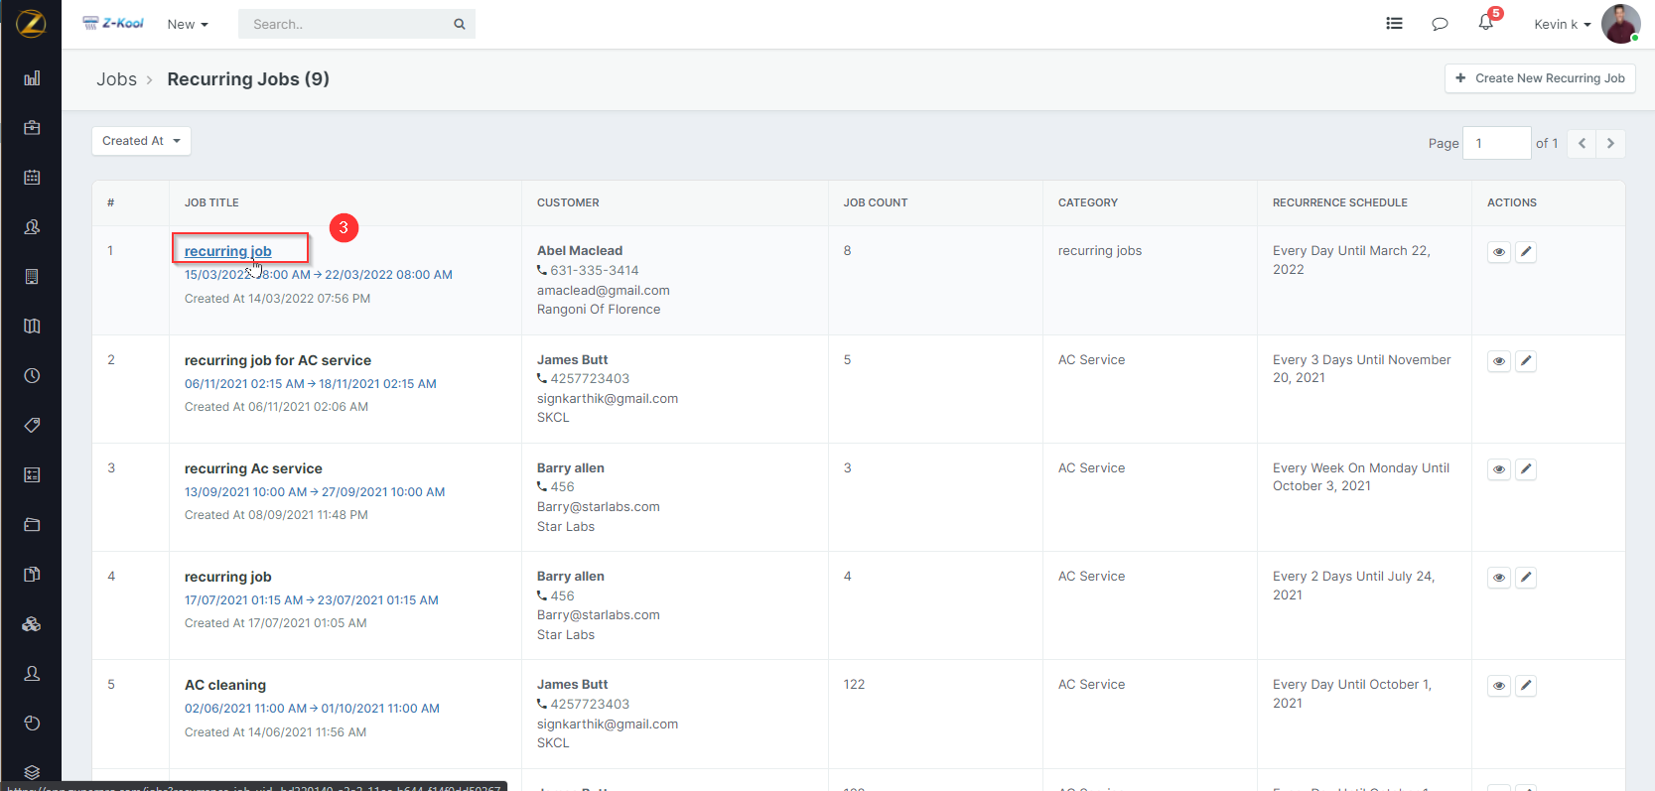Screen dimensions: 1655x791
Task: Open the calendar icon in the sidebar
Action: tap(32, 178)
